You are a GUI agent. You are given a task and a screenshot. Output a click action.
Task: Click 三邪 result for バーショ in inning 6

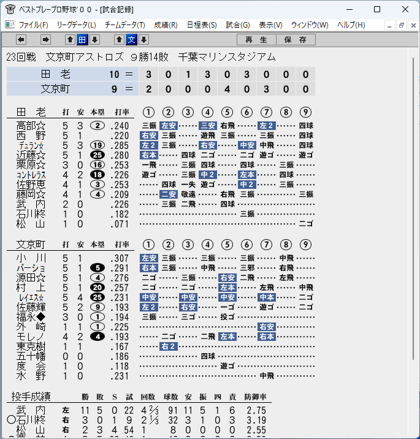[247, 268]
